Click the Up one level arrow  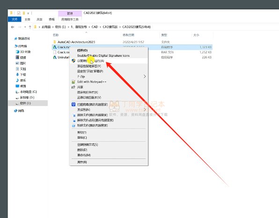(30, 27)
